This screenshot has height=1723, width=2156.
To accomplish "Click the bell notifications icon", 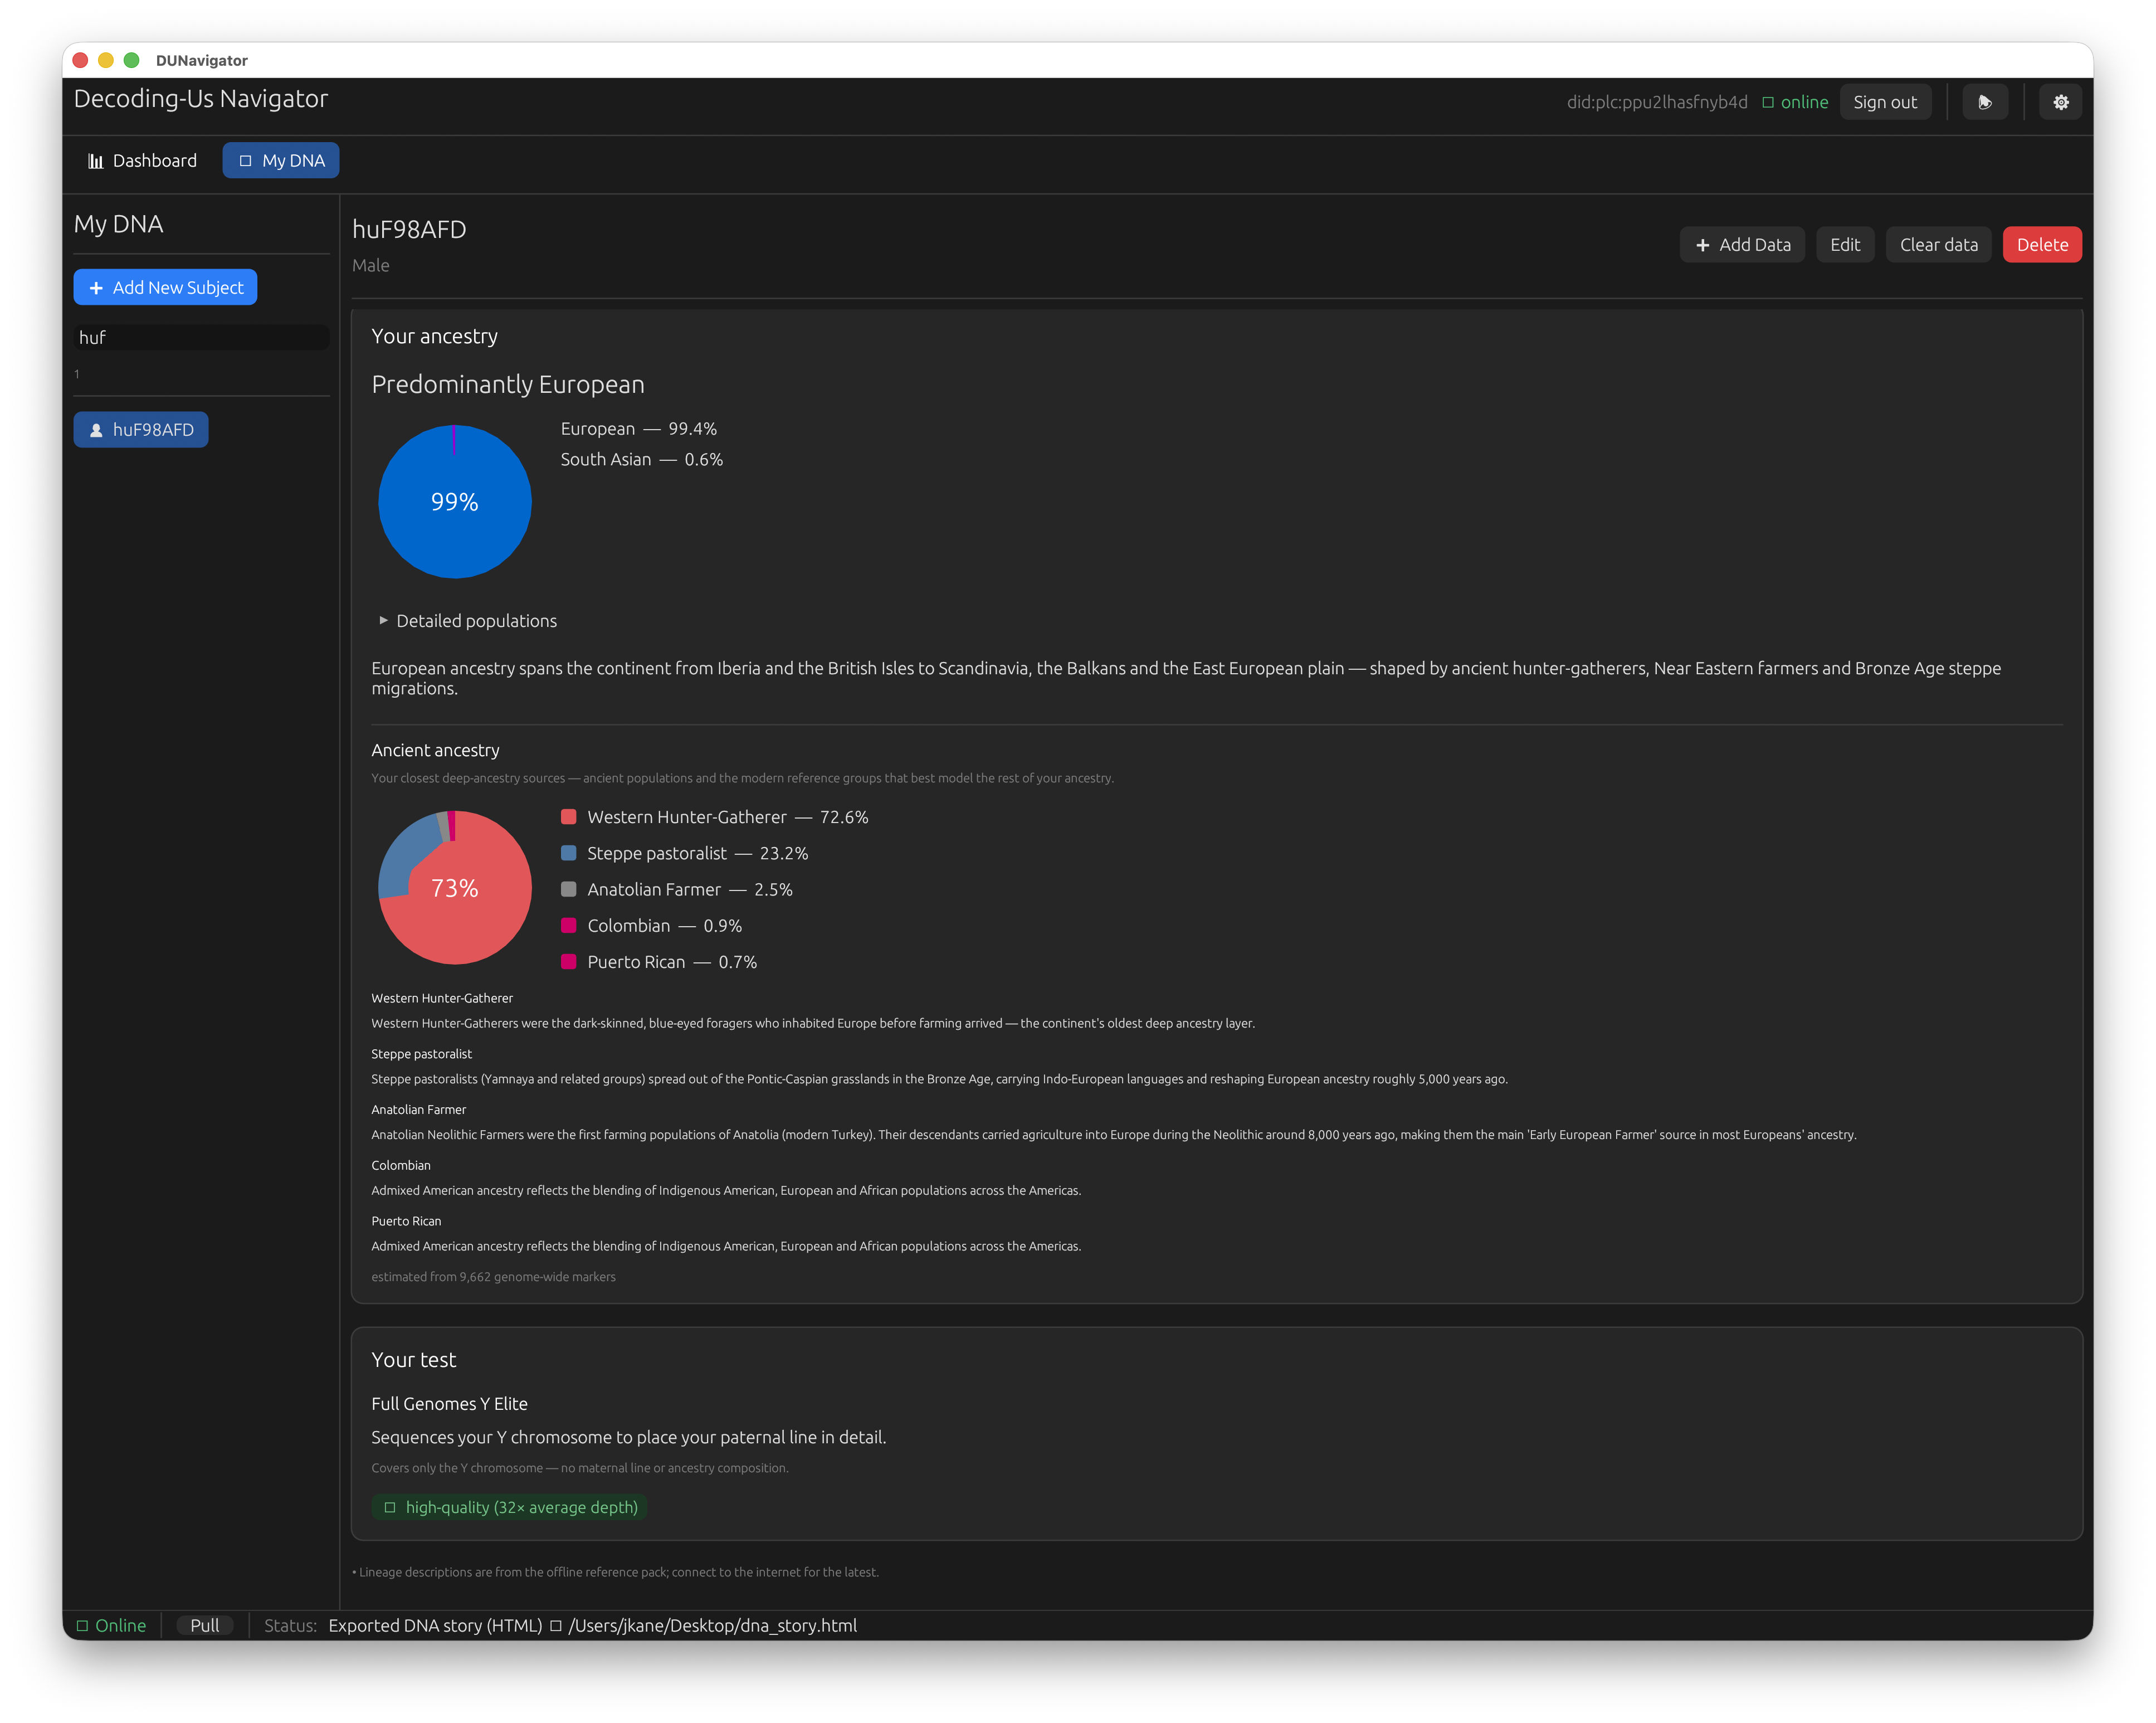I will coord(1985,102).
